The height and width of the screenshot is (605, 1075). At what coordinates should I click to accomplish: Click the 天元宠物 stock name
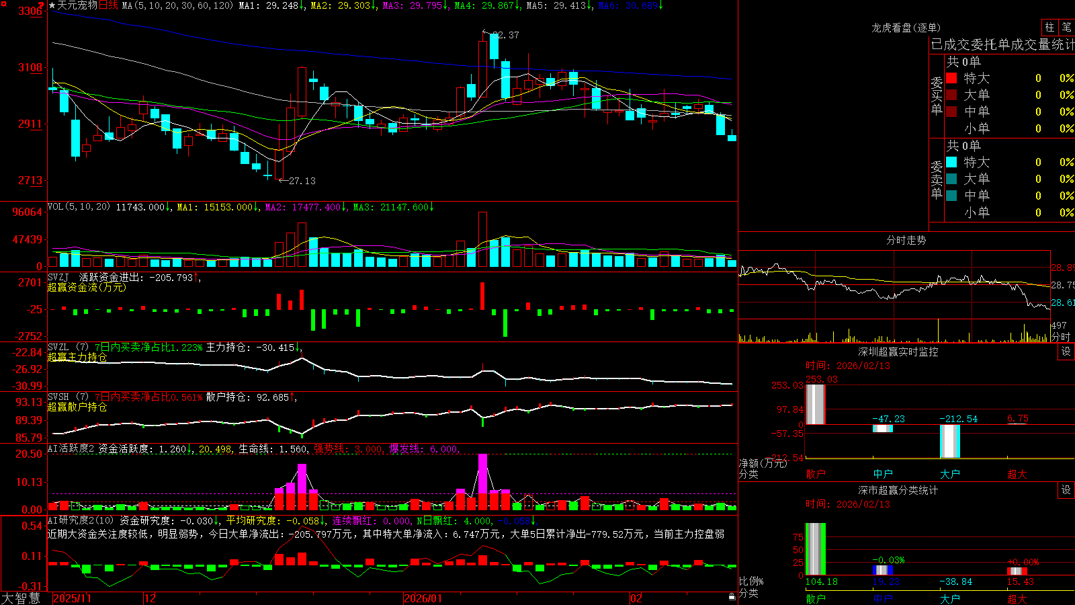click(x=77, y=5)
